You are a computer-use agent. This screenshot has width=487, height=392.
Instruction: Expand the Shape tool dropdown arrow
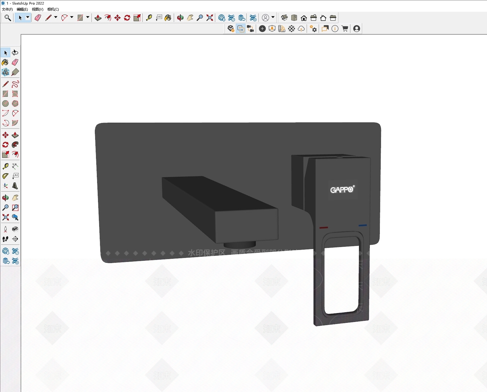pos(88,17)
